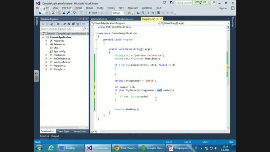
Task: Click the Refresh icon in Solution Explorer toolbar
Action: [69, 24]
